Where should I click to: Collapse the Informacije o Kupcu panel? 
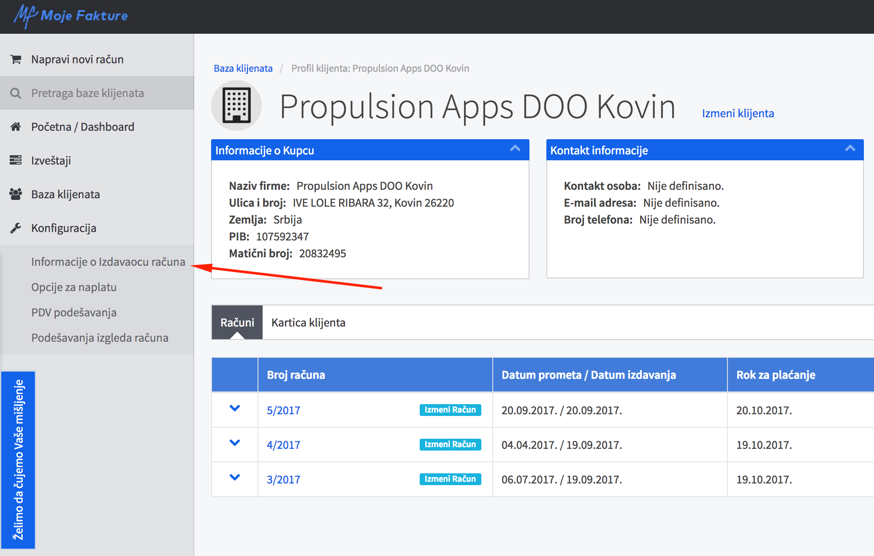(515, 148)
